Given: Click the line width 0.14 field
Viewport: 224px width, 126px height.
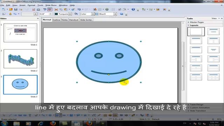Looking at the screenshot, I should pos(44,14).
